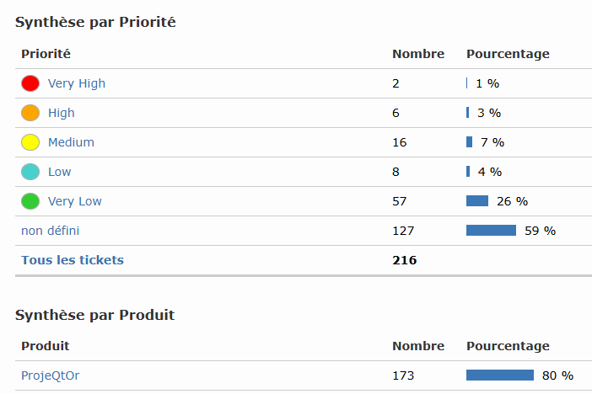Click the green Very Low priority circle
The height and width of the screenshot is (394, 592).
coord(30,201)
